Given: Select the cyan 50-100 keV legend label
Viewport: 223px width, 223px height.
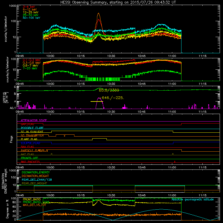Looking at the screenshot, I should pos(31,18).
